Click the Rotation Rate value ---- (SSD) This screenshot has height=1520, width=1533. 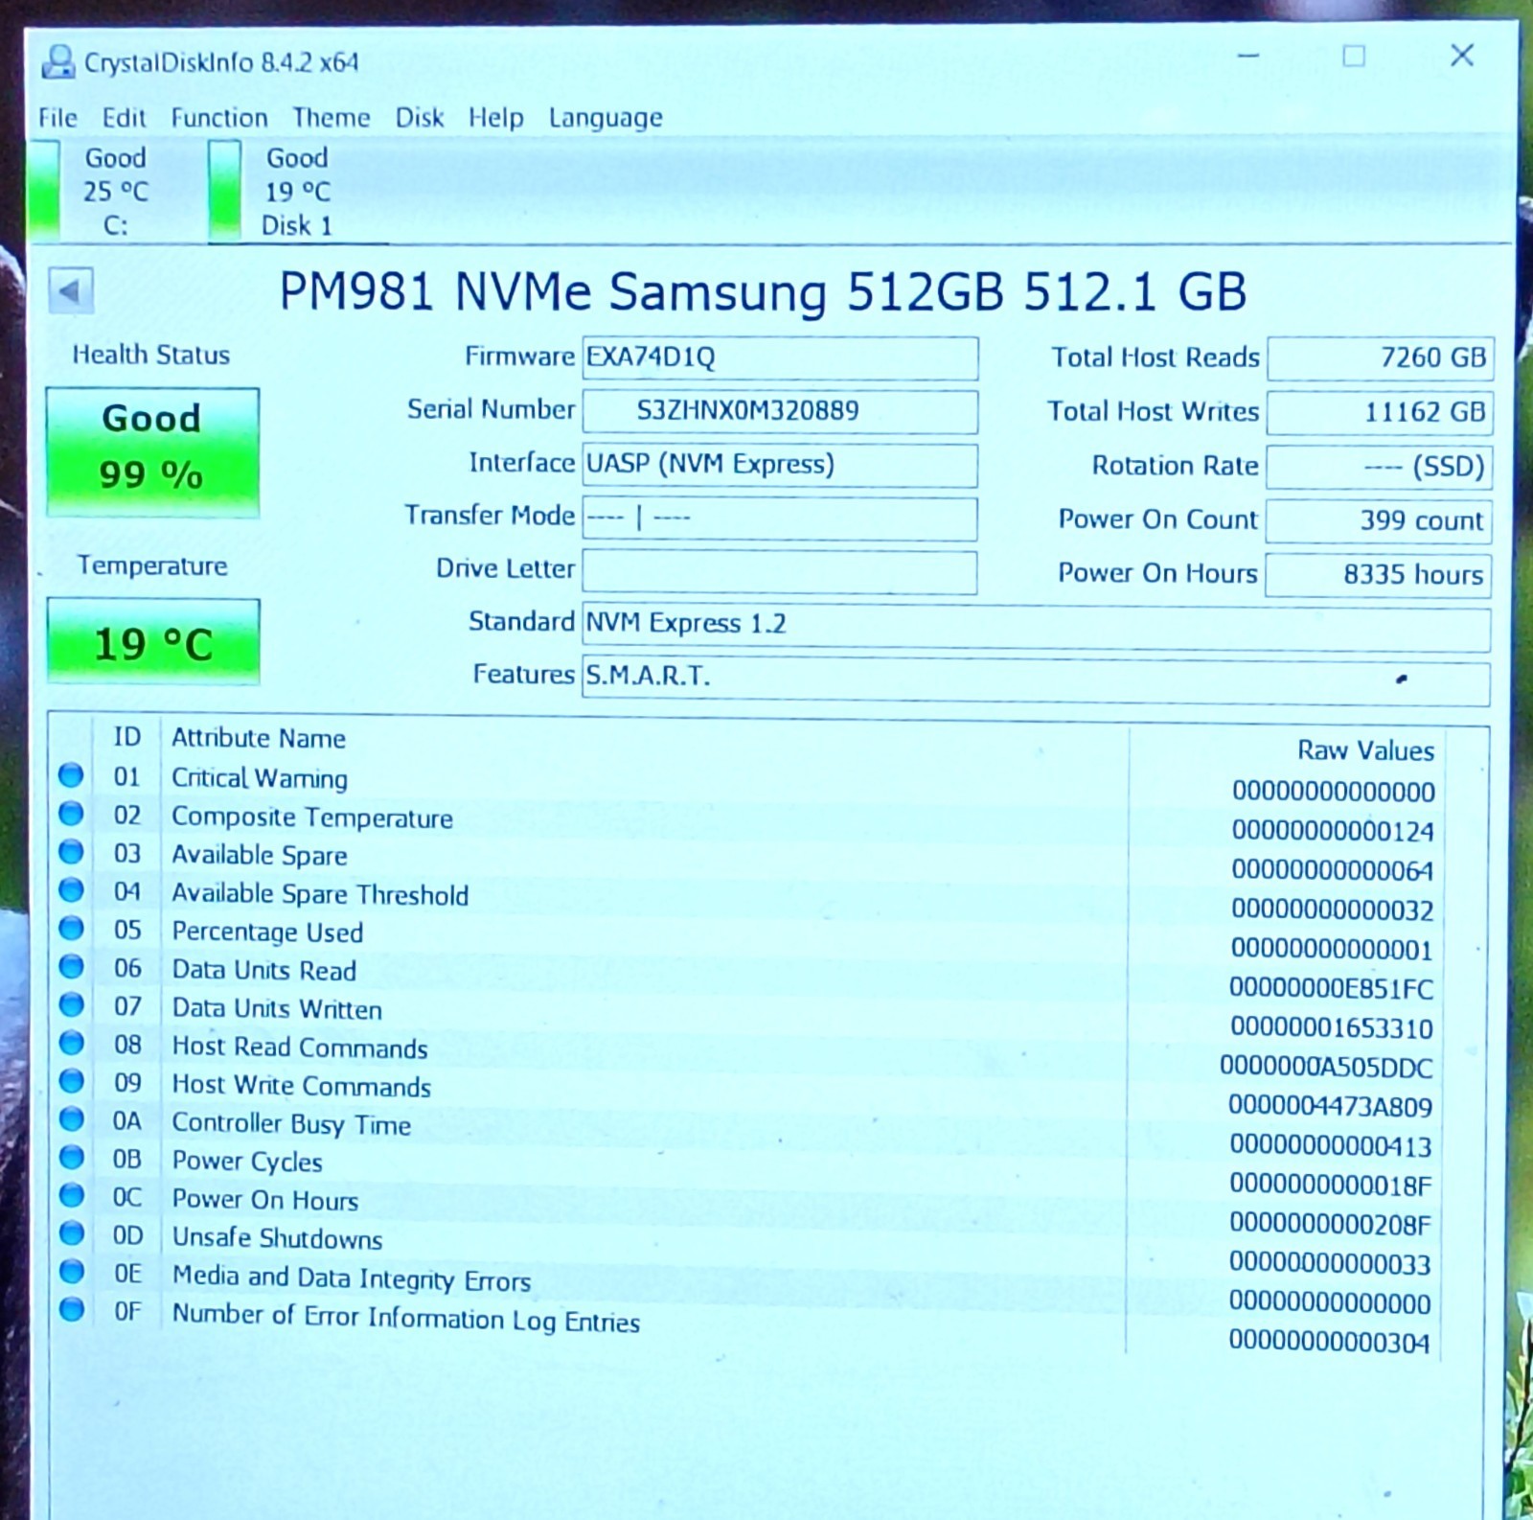click(x=1380, y=467)
